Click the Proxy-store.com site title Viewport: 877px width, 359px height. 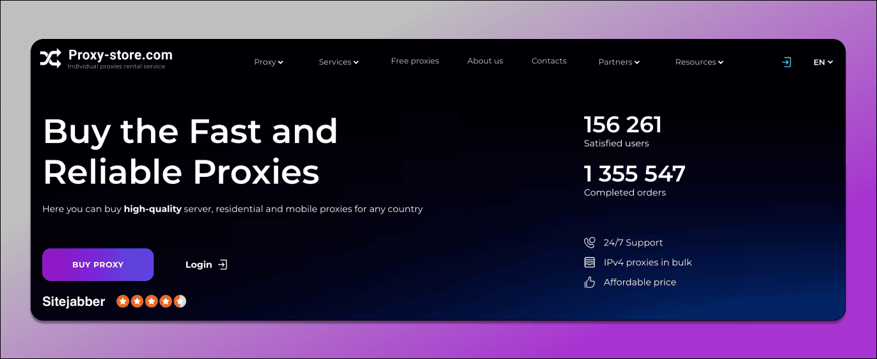tap(120, 56)
